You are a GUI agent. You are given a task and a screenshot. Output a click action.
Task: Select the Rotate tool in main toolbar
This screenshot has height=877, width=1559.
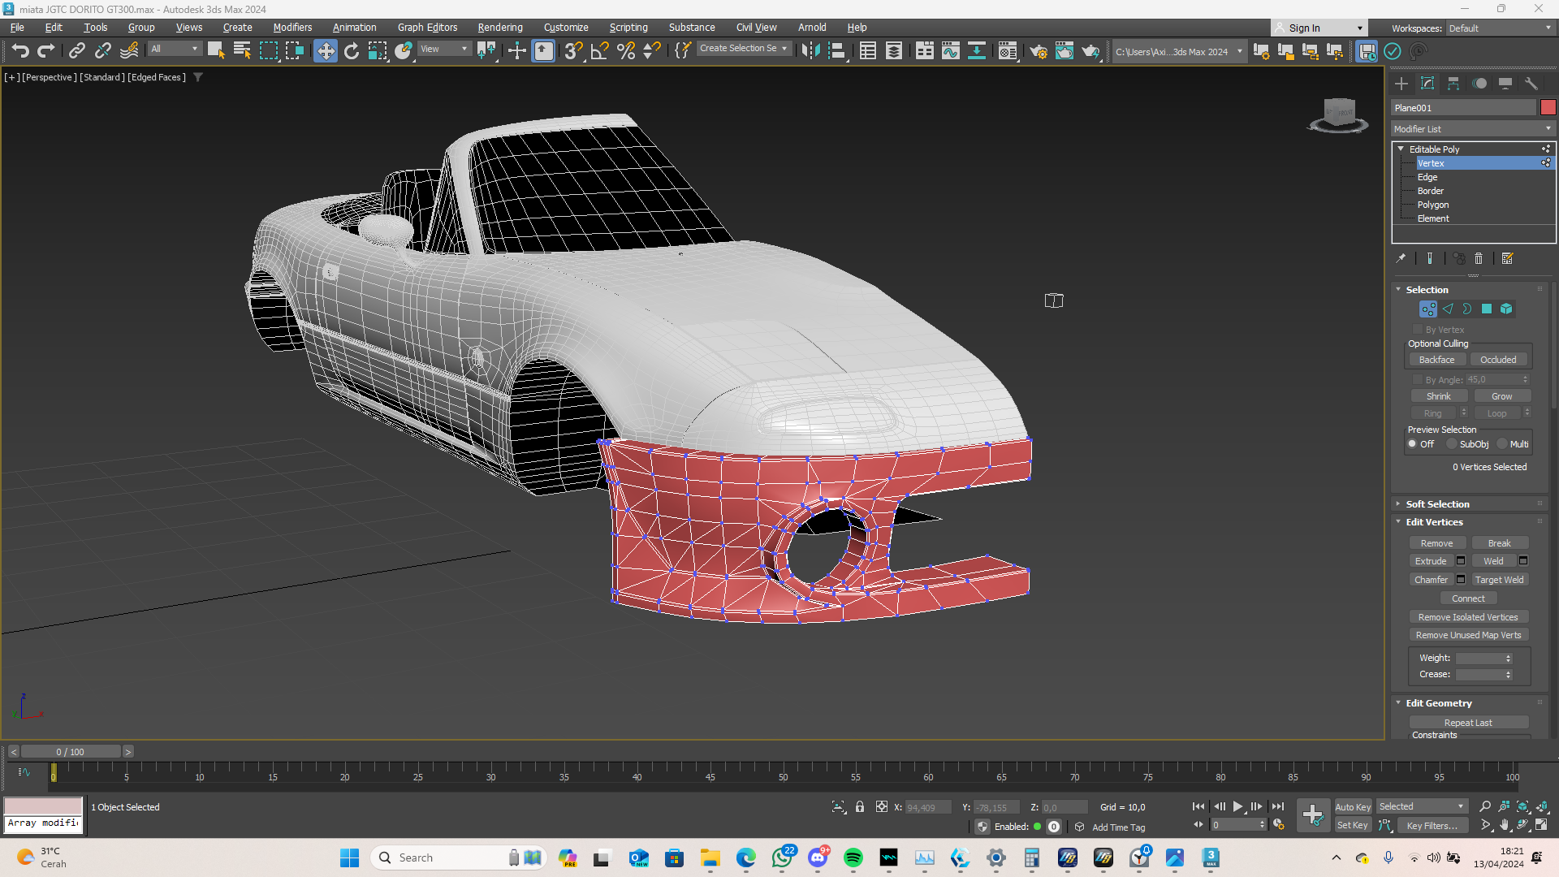point(352,51)
